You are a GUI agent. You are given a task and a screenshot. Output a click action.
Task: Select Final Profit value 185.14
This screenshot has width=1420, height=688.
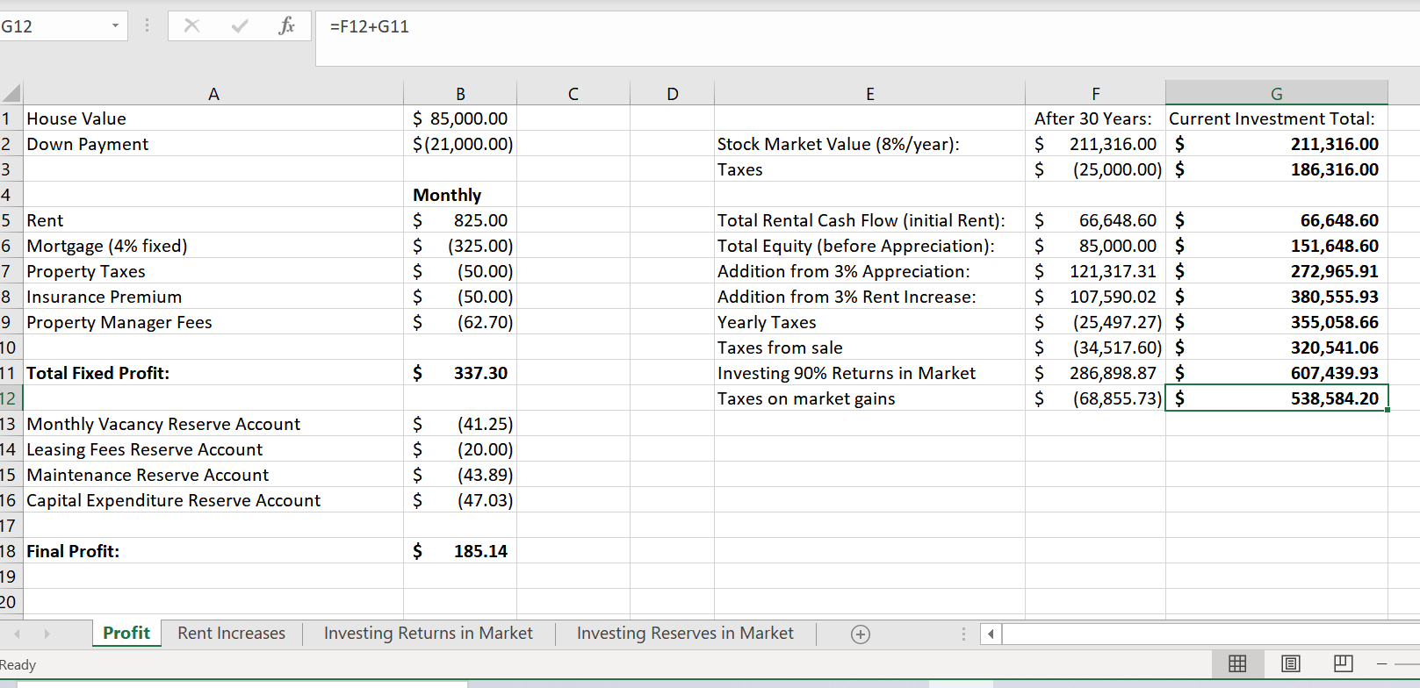pyautogui.click(x=460, y=551)
